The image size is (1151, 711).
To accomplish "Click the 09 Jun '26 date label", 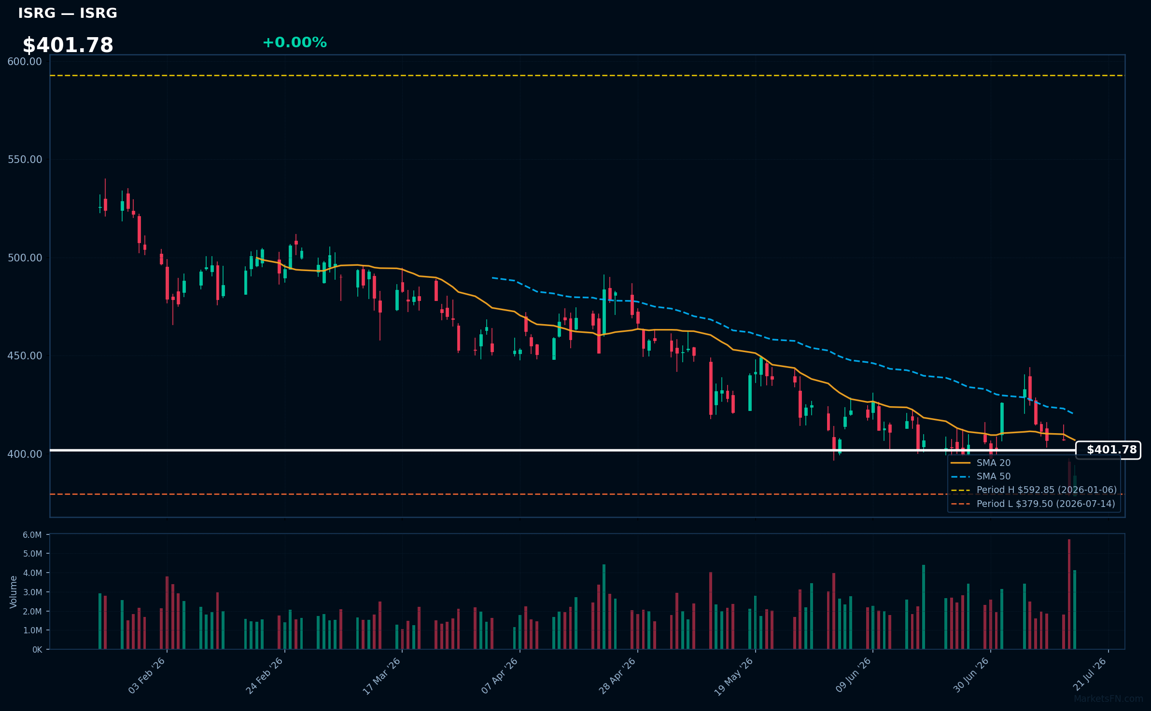I will [x=853, y=675].
